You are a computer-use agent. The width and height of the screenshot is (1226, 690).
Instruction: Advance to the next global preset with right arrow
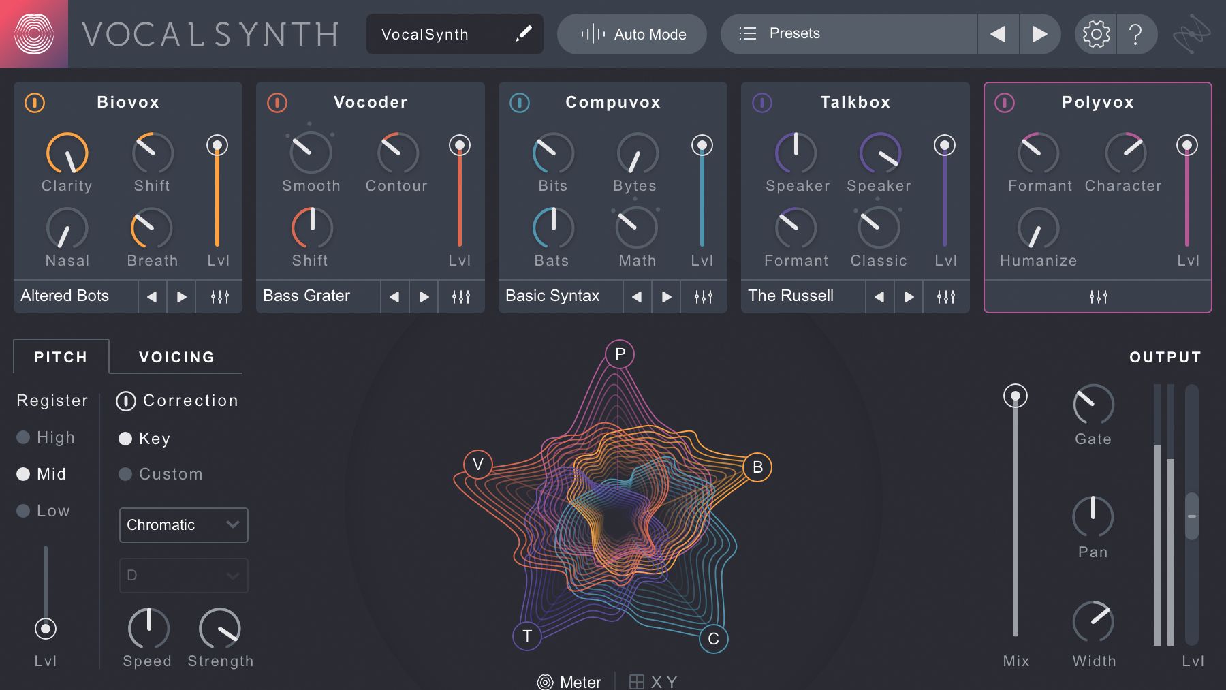click(1040, 33)
